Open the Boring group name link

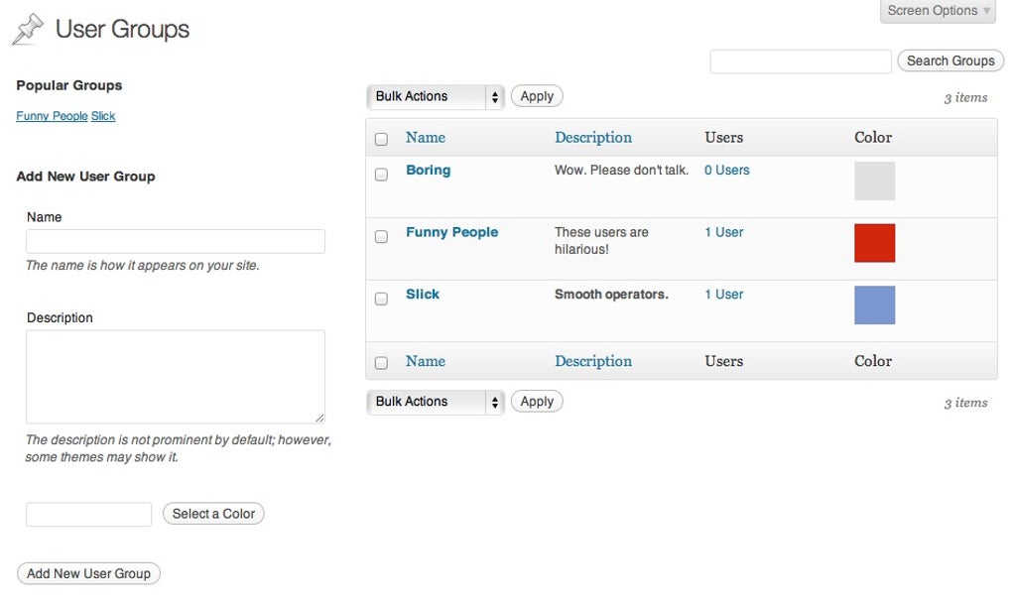tap(428, 170)
